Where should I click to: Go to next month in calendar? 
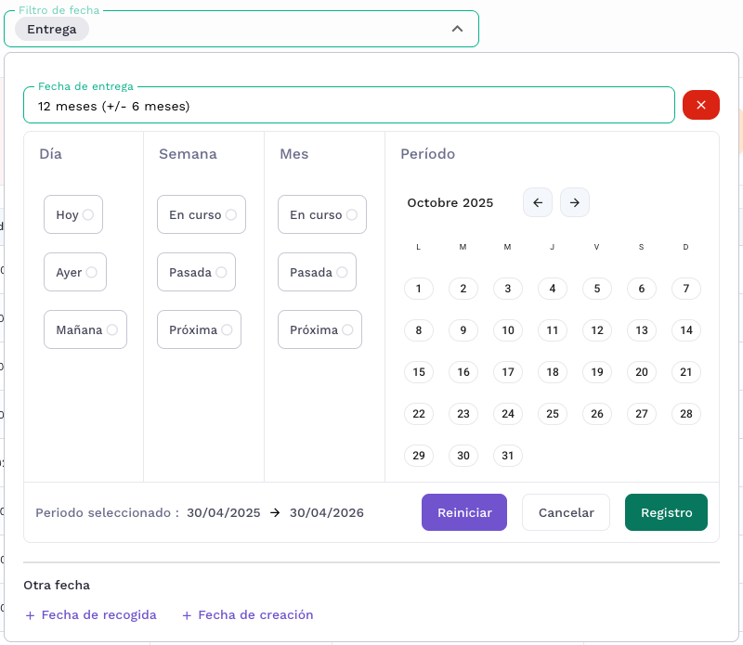(x=575, y=202)
